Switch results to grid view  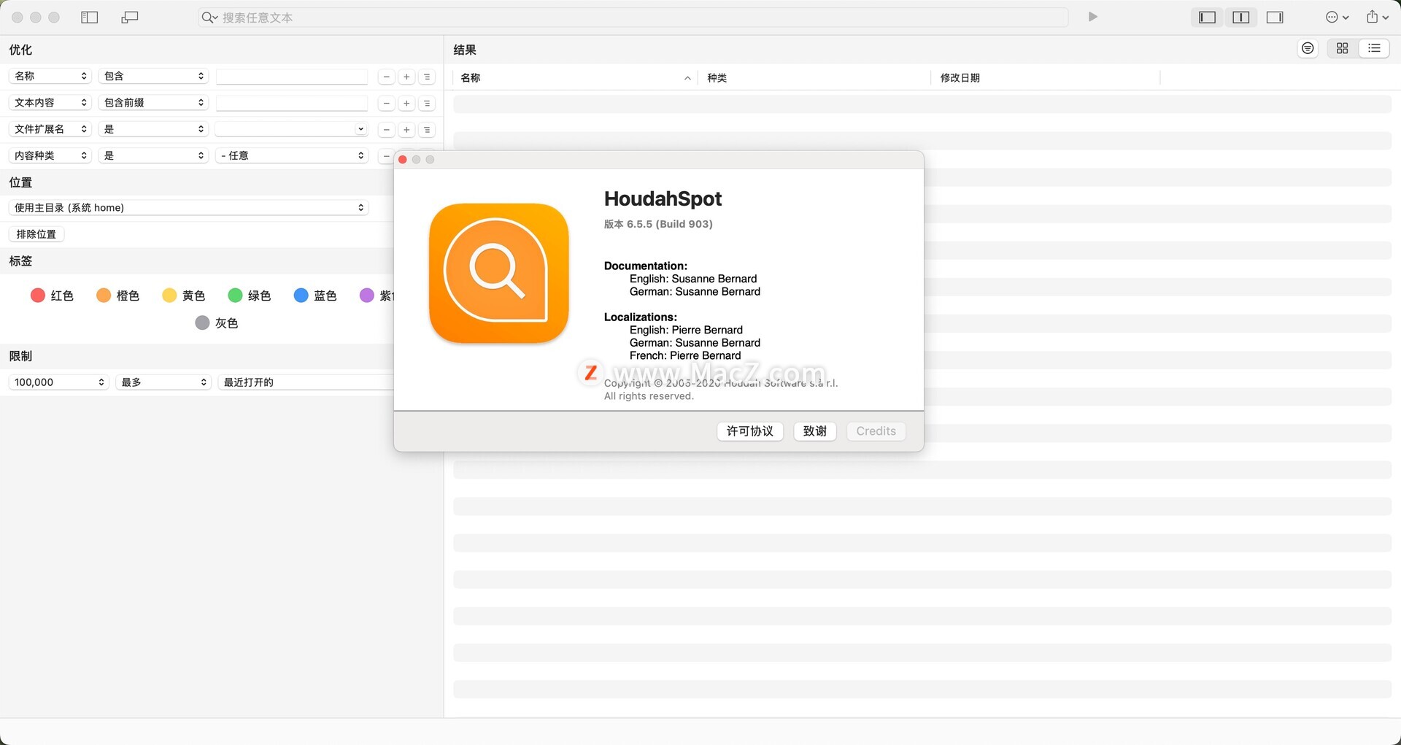point(1342,48)
